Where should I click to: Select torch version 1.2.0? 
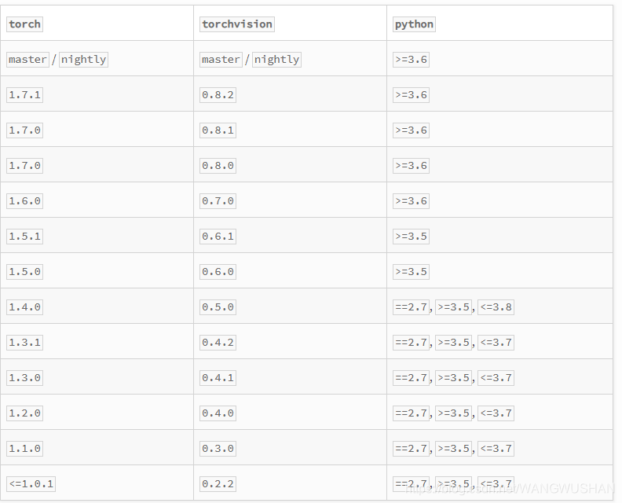[x=24, y=413]
